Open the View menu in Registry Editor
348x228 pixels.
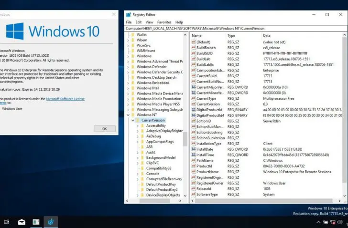149,22
